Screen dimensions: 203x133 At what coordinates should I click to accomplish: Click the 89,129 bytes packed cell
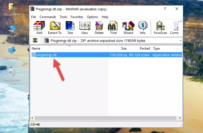[139, 55]
